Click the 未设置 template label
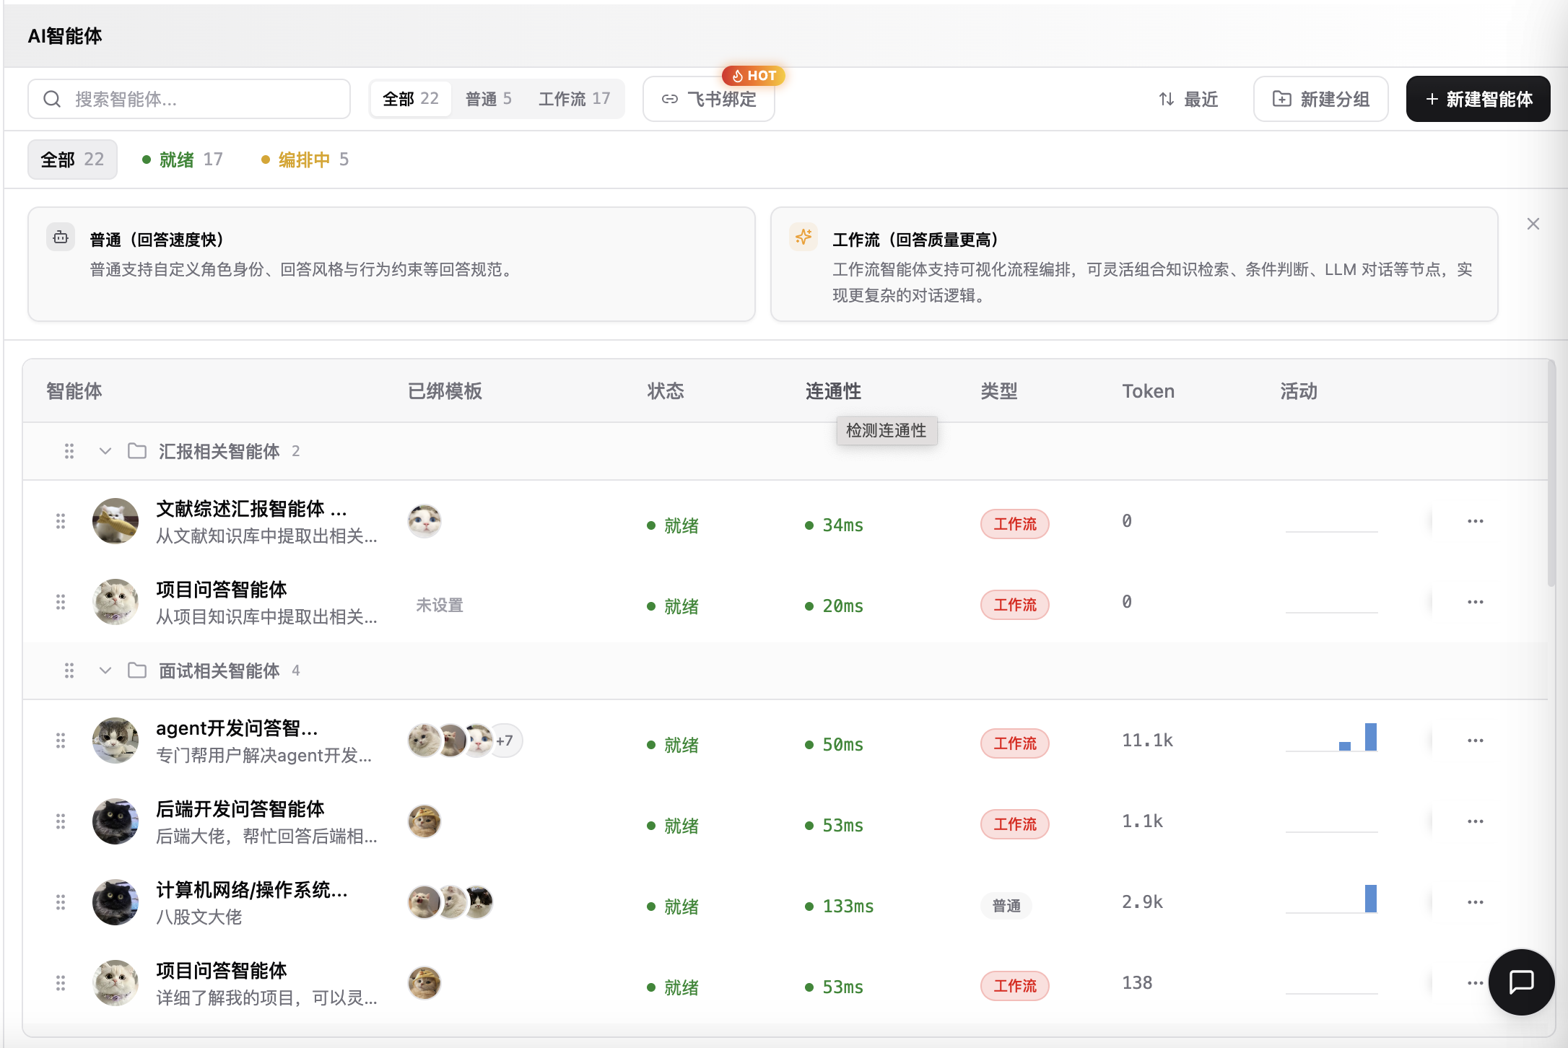 (x=440, y=605)
